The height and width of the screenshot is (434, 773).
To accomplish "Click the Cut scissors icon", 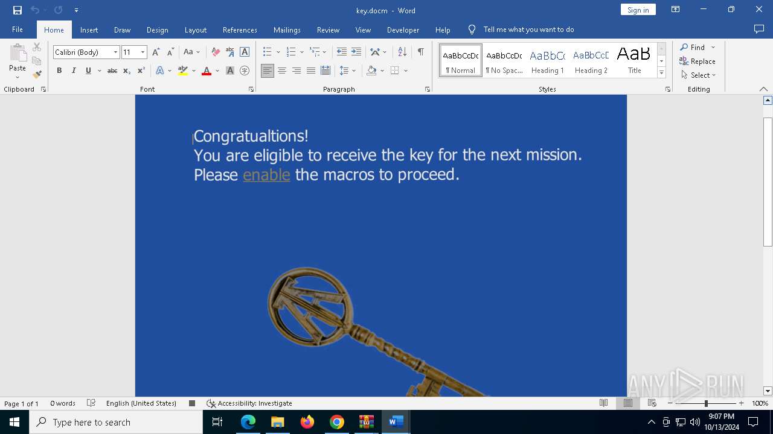I will [37, 47].
